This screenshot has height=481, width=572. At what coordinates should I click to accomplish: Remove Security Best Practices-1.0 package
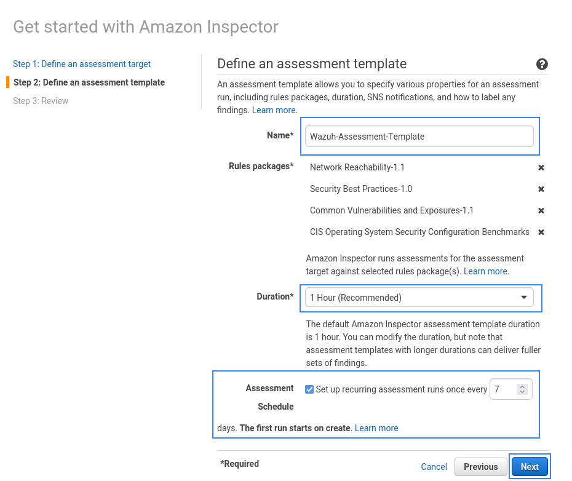(x=541, y=189)
